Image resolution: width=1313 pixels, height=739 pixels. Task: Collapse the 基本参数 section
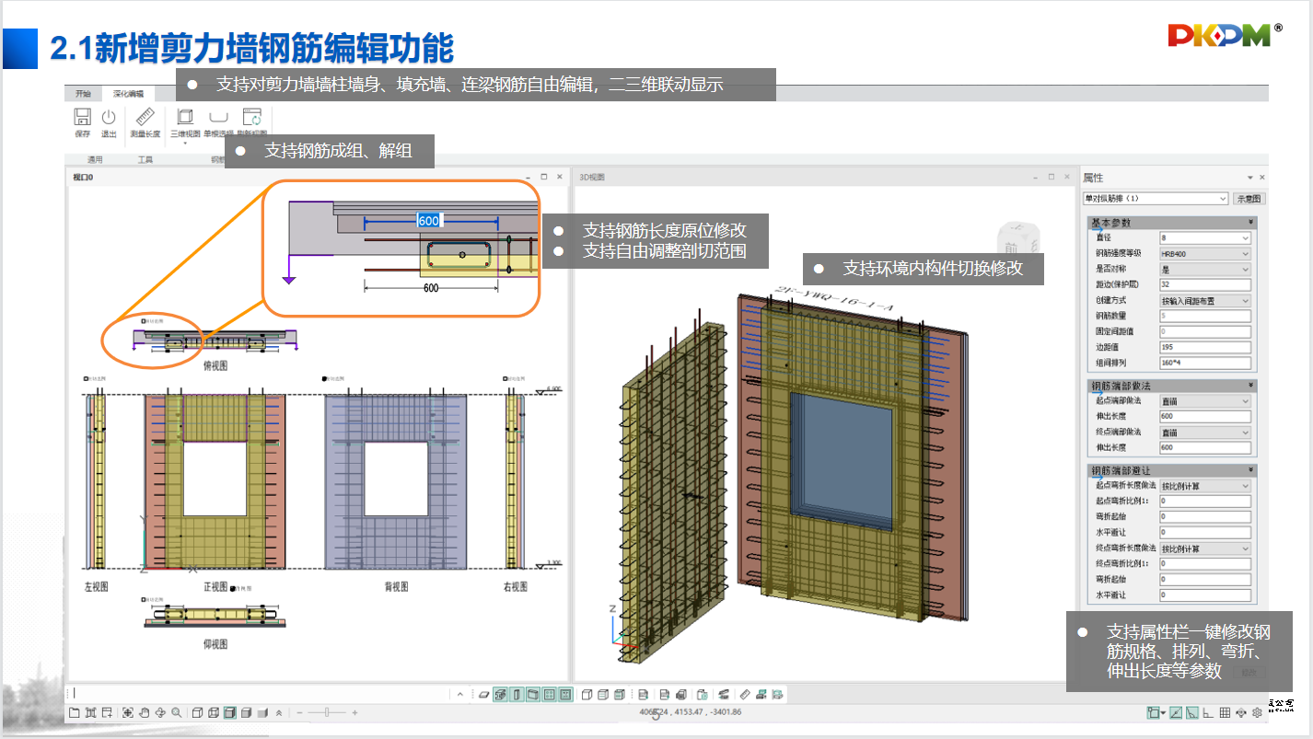[x=1250, y=223]
